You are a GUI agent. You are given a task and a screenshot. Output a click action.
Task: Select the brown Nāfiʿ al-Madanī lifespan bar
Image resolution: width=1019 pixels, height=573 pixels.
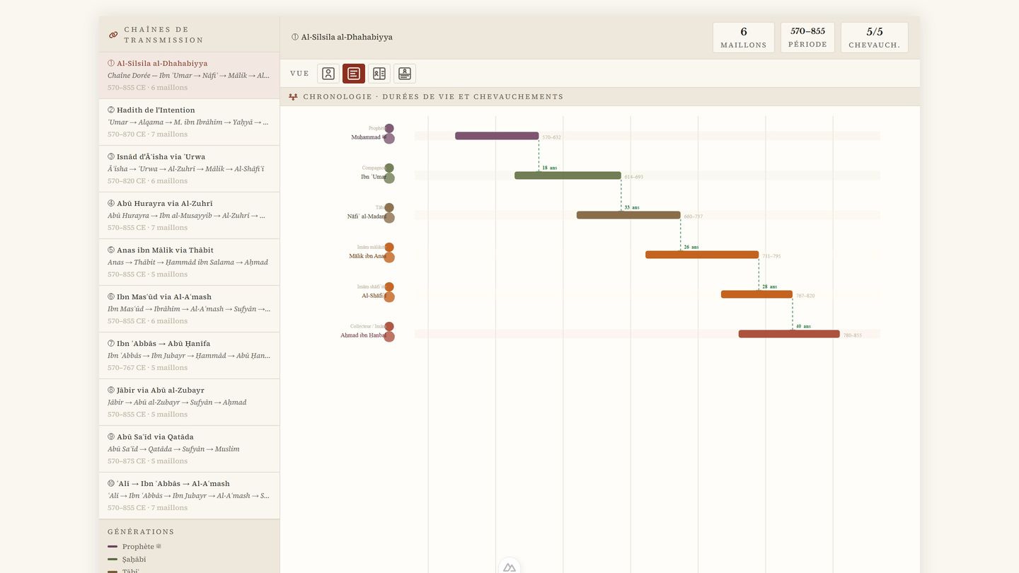[x=628, y=215]
